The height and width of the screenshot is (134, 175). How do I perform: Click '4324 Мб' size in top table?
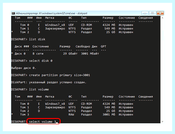pos(109,25)
